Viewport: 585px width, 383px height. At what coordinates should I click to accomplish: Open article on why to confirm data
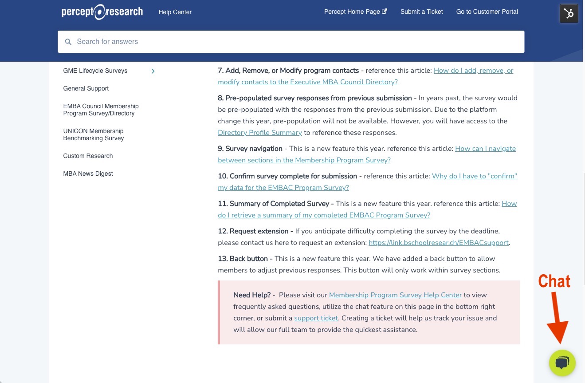[367, 182]
